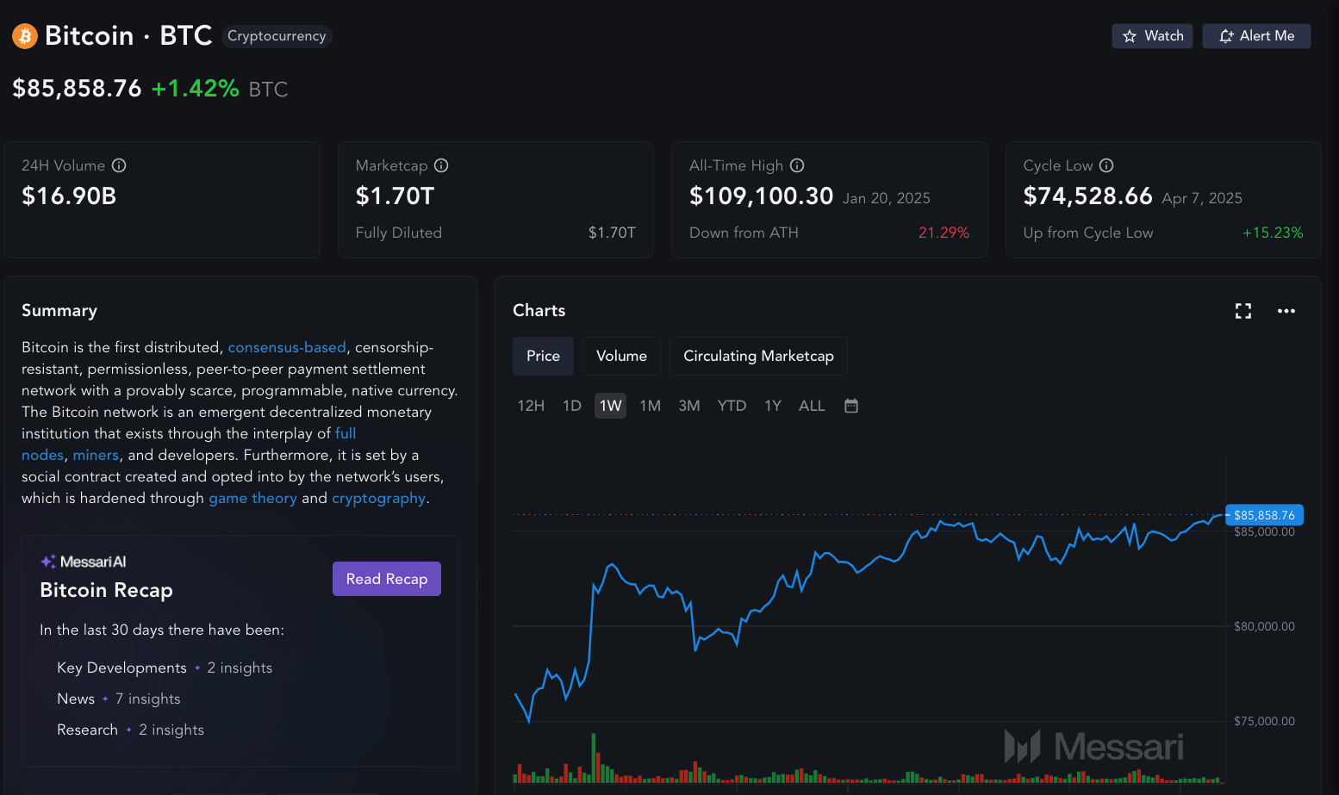Viewport: 1339px width, 795px height.
Task: Click the 21.29% down from ATH value
Action: click(944, 233)
